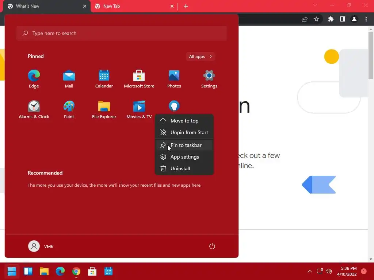Bookmark this page with the star

point(316,19)
